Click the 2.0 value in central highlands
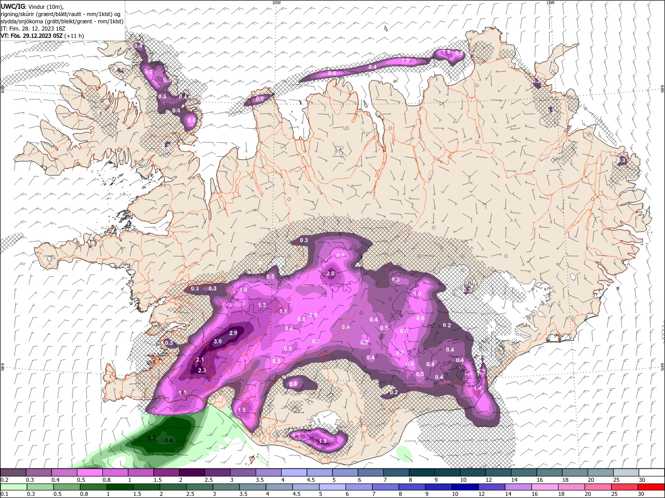665x498 pixels. point(330,274)
